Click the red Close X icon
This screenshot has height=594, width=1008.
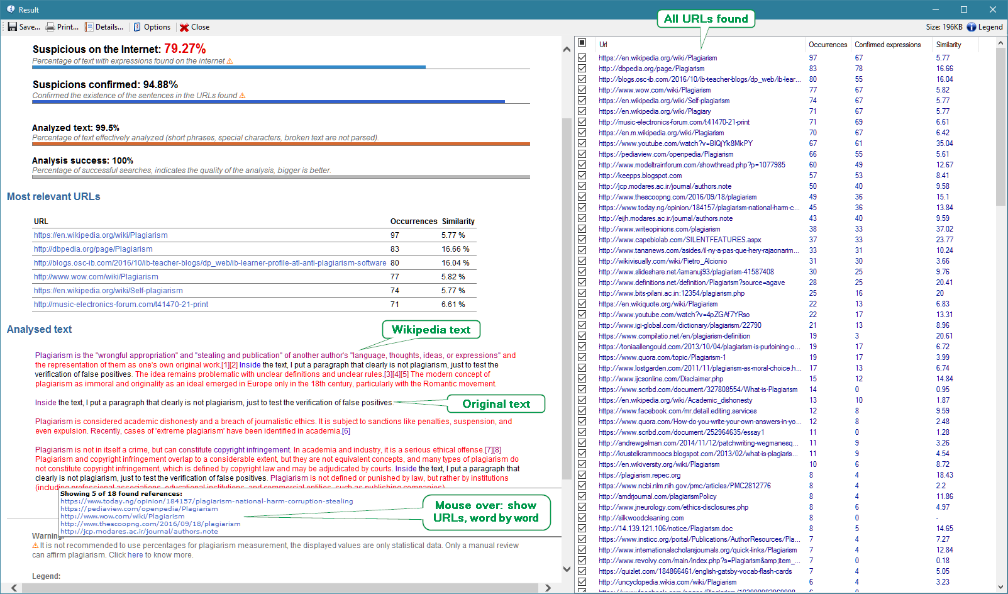coord(184,27)
